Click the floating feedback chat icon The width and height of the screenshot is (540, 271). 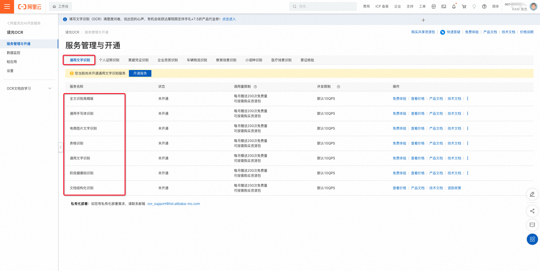pyautogui.click(x=532, y=225)
